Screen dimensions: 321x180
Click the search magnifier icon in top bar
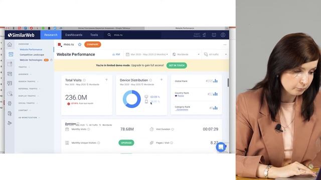tap(109, 35)
